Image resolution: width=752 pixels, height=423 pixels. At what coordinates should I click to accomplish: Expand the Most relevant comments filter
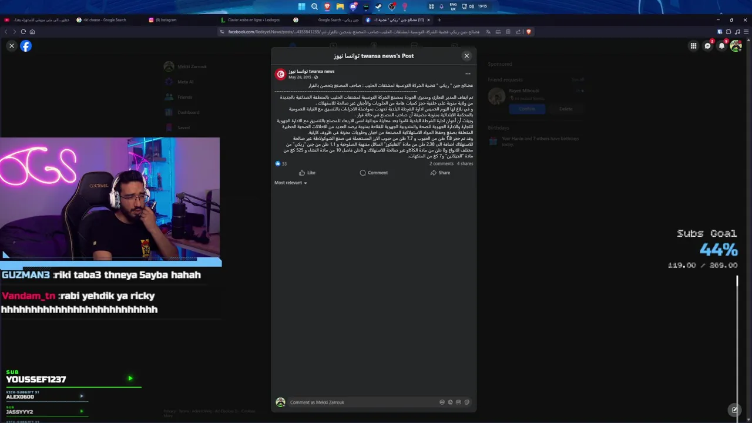290,183
